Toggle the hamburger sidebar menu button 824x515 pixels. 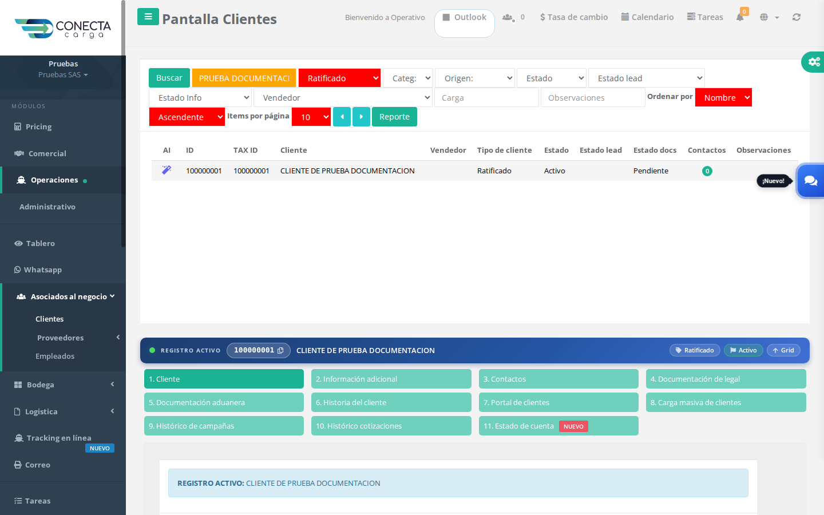[148, 17]
